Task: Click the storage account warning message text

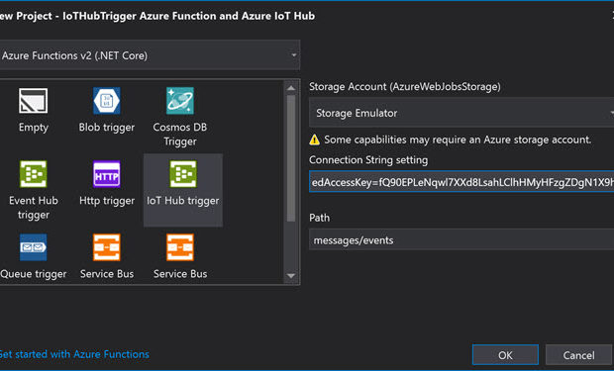Action: (458, 139)
